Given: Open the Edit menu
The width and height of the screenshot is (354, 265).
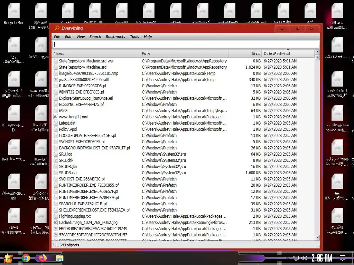Looking at the screenshot, I should coord(68,37).
